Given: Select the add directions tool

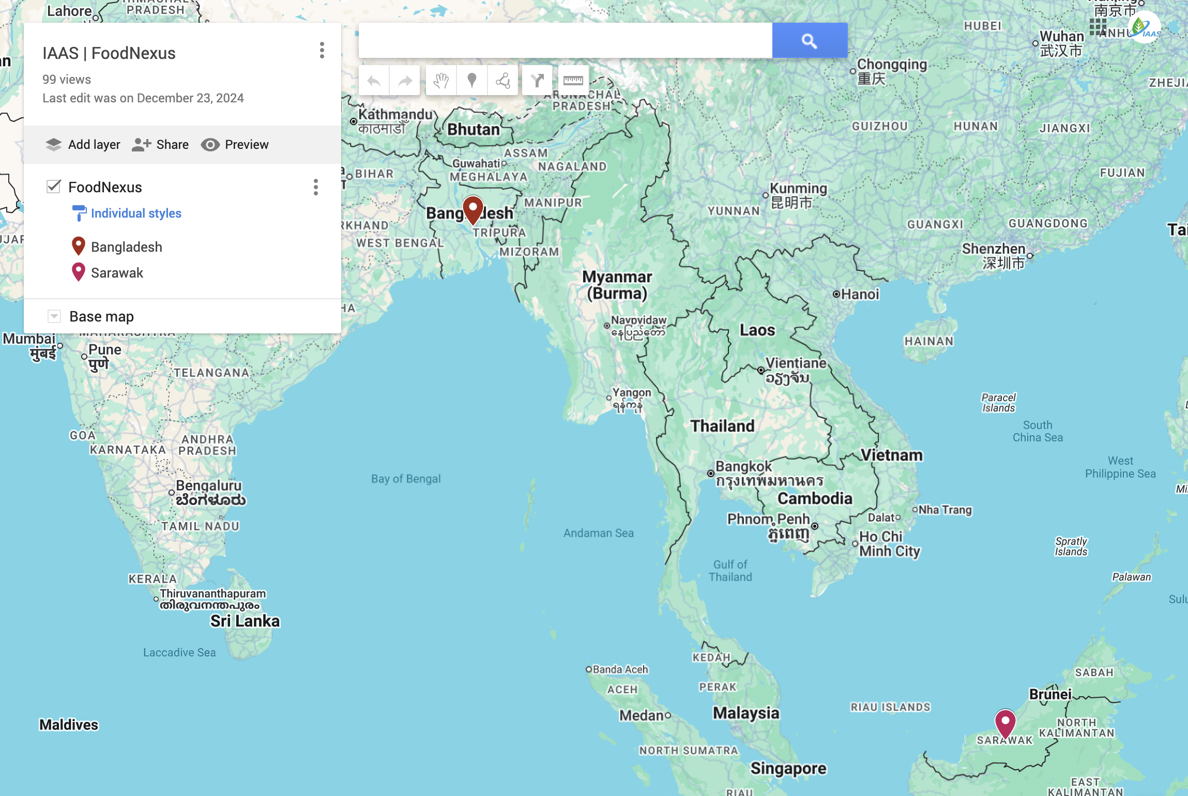Looking at the screenshot, I should [537, 81].
